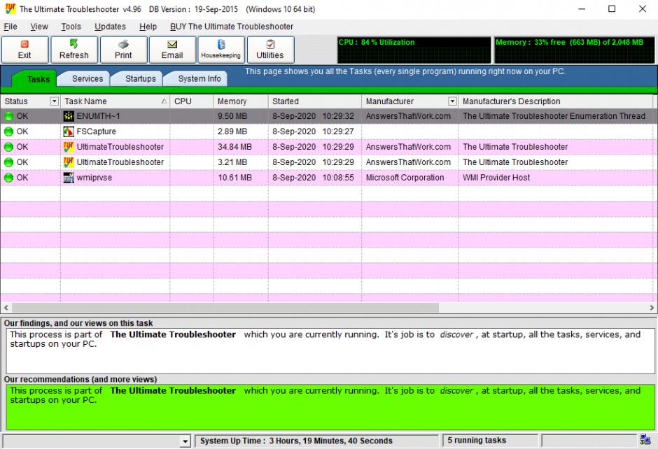658x449 pixels.
Task: Open the Updates menu
Action: click(x=110, y=27)
